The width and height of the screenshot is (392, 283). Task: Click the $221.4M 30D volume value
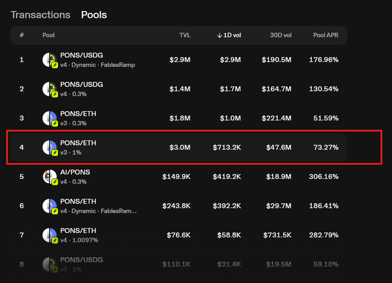pyautogui.click(x=277, y=118)
